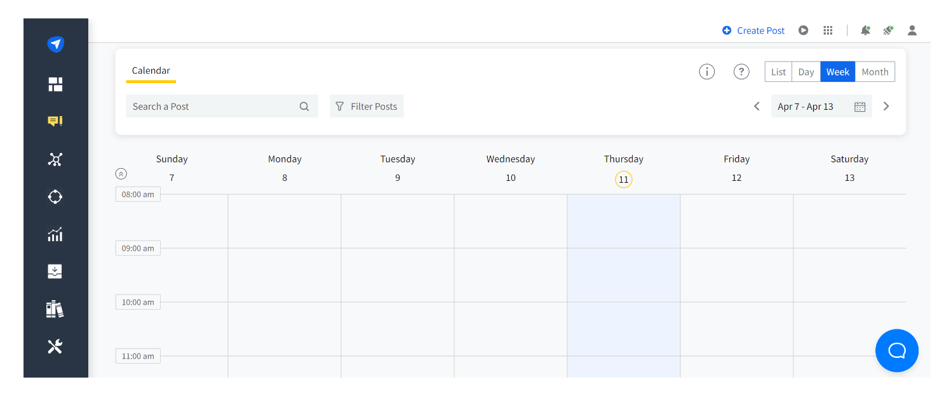Open the dashboard grid icon in sidebar
949x396 pixels.
coord(55,84)
